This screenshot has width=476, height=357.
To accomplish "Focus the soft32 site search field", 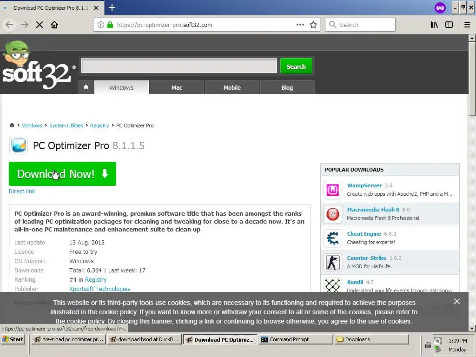I will point(179,66).
